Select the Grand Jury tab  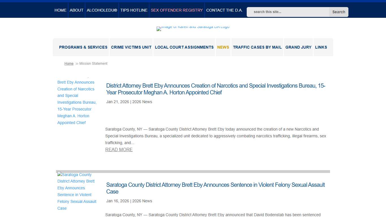point(298,47)
